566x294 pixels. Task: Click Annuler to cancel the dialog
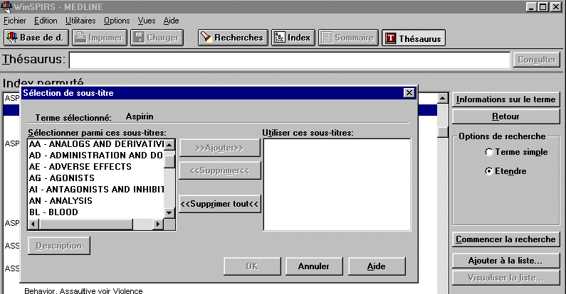tap(314, 266)
